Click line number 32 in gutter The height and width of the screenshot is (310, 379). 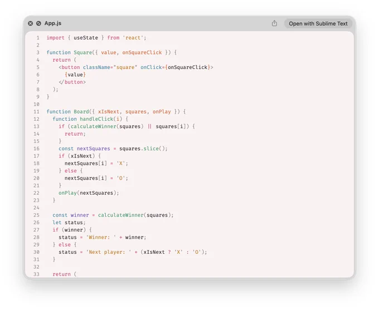36,267
